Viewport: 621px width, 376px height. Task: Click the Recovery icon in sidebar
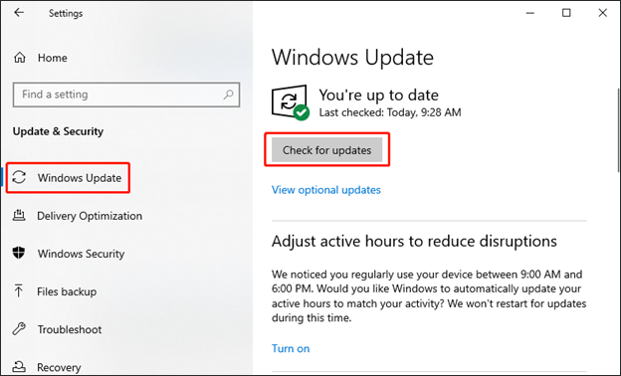click(x=19, y=366)
